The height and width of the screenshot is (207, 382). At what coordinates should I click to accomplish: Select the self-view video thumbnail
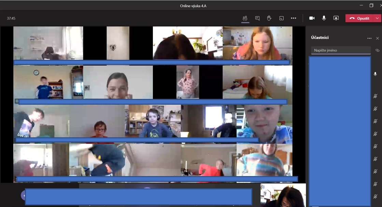coord(283,195)
